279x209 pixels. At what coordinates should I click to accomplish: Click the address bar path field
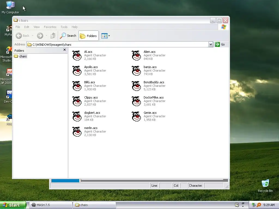pyautogui.click(x=117, y=44)
